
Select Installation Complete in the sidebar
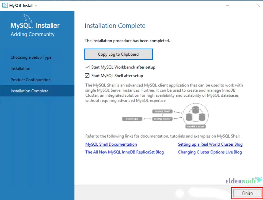pos(30,91)
